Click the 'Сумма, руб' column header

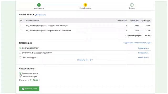click(x=146, y=21)
